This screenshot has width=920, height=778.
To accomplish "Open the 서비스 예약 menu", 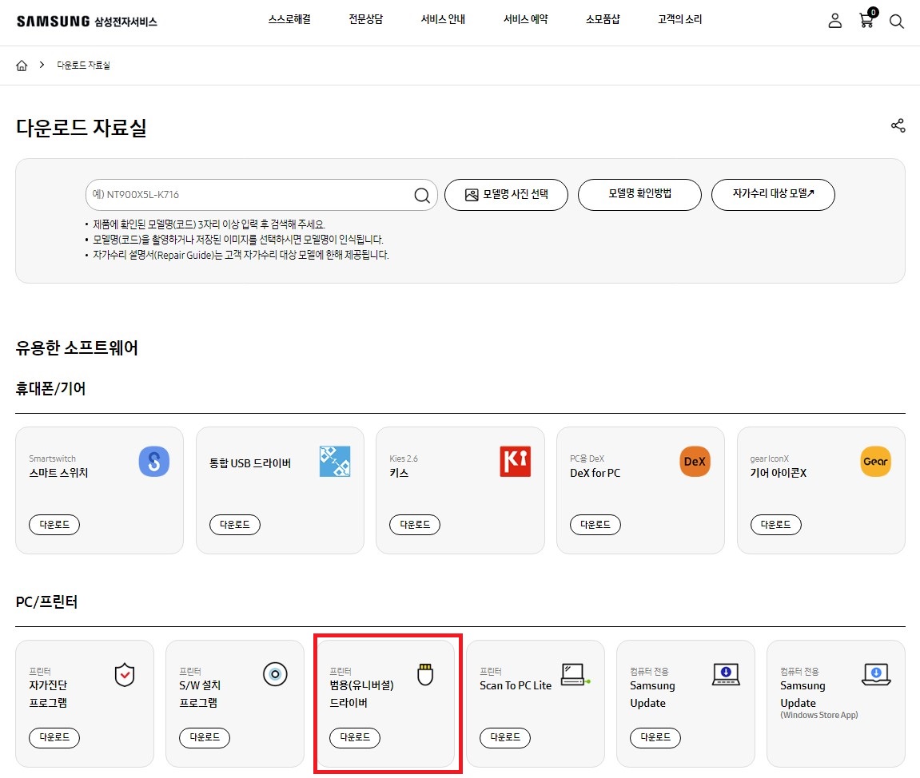I will [x=526, y=19].
